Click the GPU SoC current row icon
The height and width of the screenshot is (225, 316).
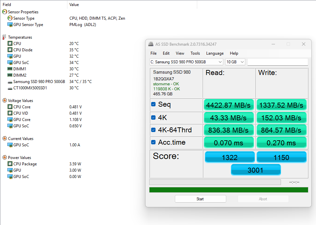10,145
